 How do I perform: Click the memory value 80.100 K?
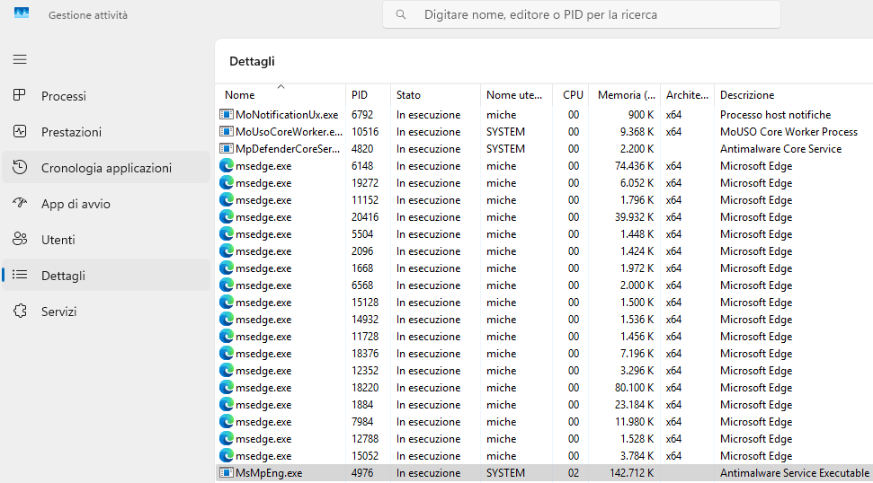[634, 388]
